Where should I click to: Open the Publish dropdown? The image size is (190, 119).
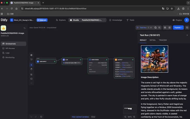coord(178,27)
